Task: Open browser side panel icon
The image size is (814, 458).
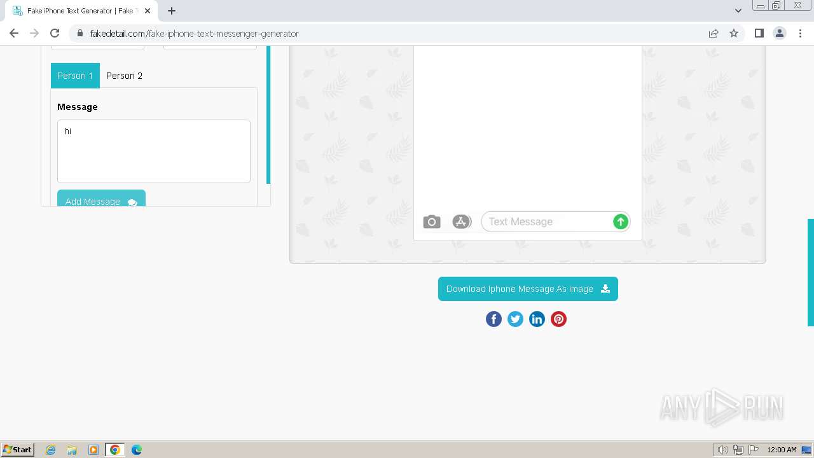Action: pos(759,33)
